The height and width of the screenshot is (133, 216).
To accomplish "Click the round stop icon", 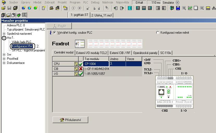I will (x=80, y=8).
